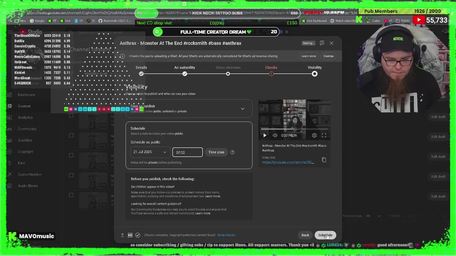456x256 pixels.
Task: Dismiss the Shorts revenue banner
Action: pyautogui.click(x=328, y=56)
